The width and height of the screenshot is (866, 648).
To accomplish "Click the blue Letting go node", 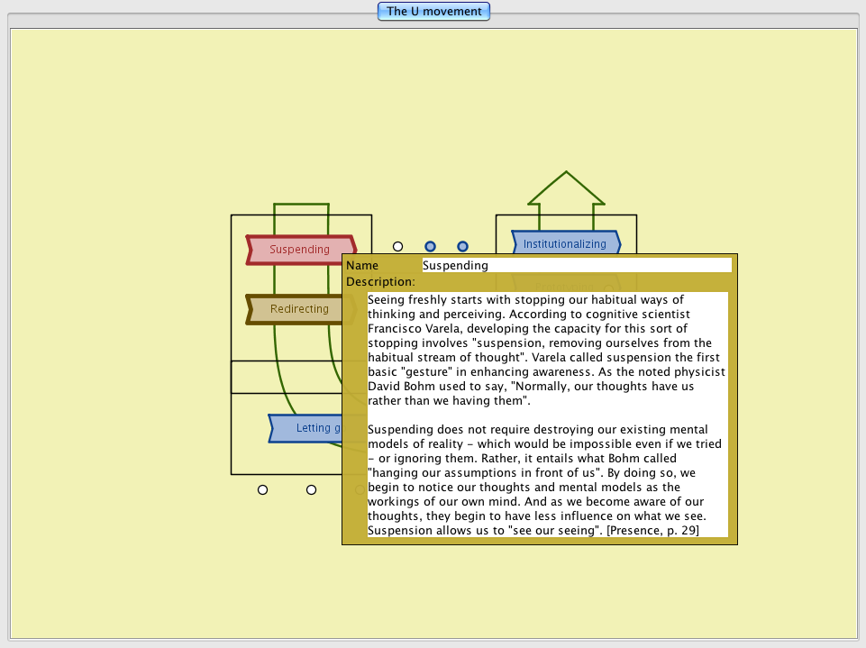I will [x=306, y=428].
